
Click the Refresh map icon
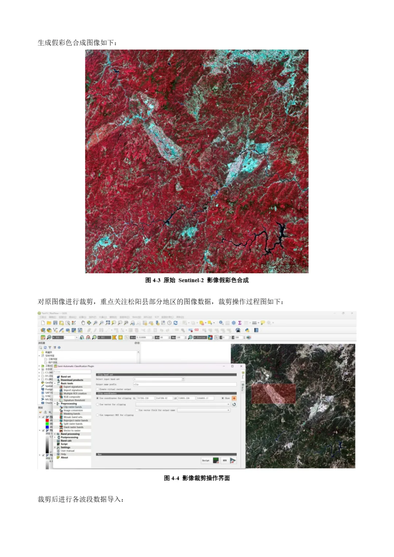click(x=176, y=323)
